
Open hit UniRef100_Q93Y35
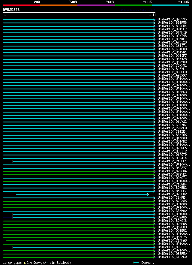[x=172, y=20]
